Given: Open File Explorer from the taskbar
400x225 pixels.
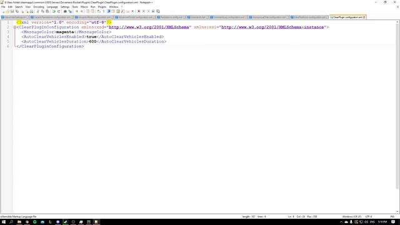Looking at the screenshot, I should click(x=19, y=222).
